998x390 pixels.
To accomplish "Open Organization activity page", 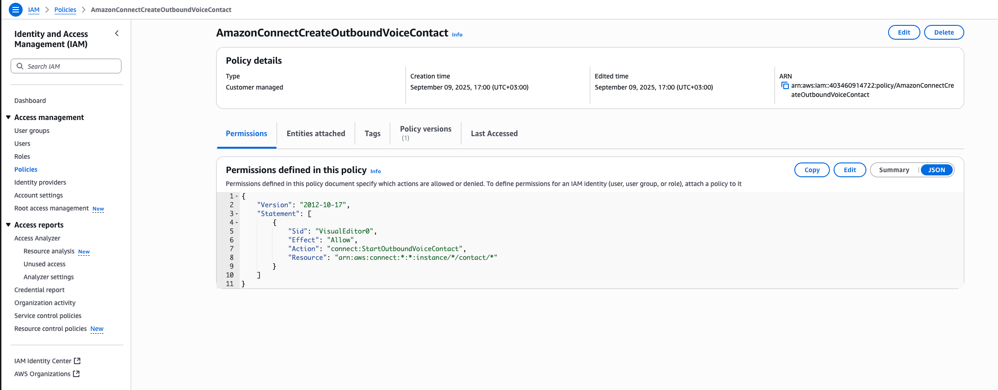I will coord(45,303).
